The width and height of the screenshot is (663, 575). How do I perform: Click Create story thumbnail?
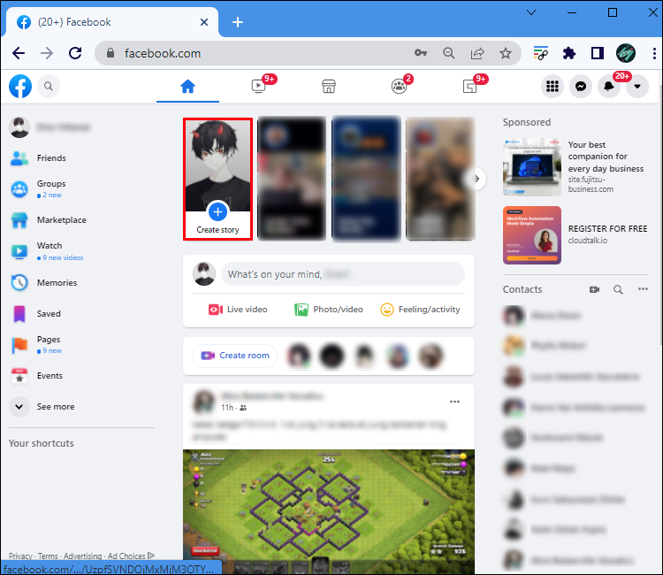(x=217, y=179)
